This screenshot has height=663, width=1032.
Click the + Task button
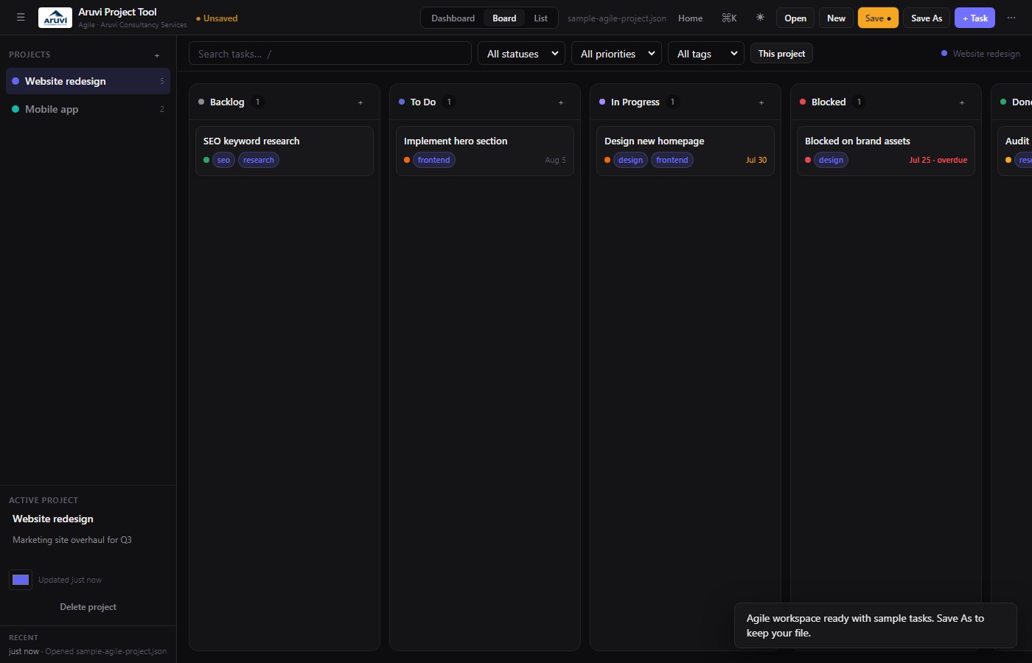pyautogui.click(x=975, y=18)
